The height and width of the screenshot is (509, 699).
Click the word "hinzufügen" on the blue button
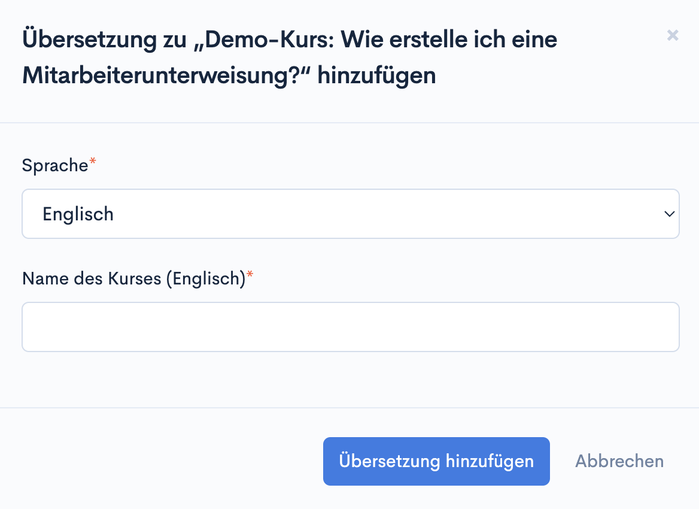(x=490, y=461)
